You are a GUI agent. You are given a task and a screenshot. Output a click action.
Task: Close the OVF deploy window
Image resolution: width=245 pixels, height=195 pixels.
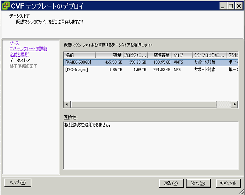239,6
